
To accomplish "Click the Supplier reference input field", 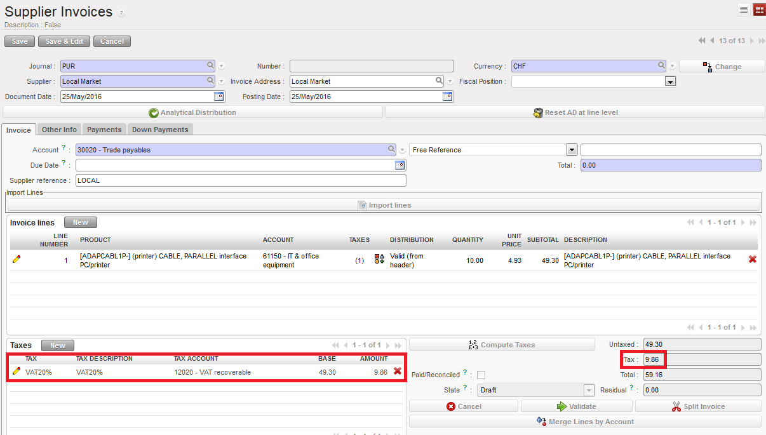I will (240, 180).
